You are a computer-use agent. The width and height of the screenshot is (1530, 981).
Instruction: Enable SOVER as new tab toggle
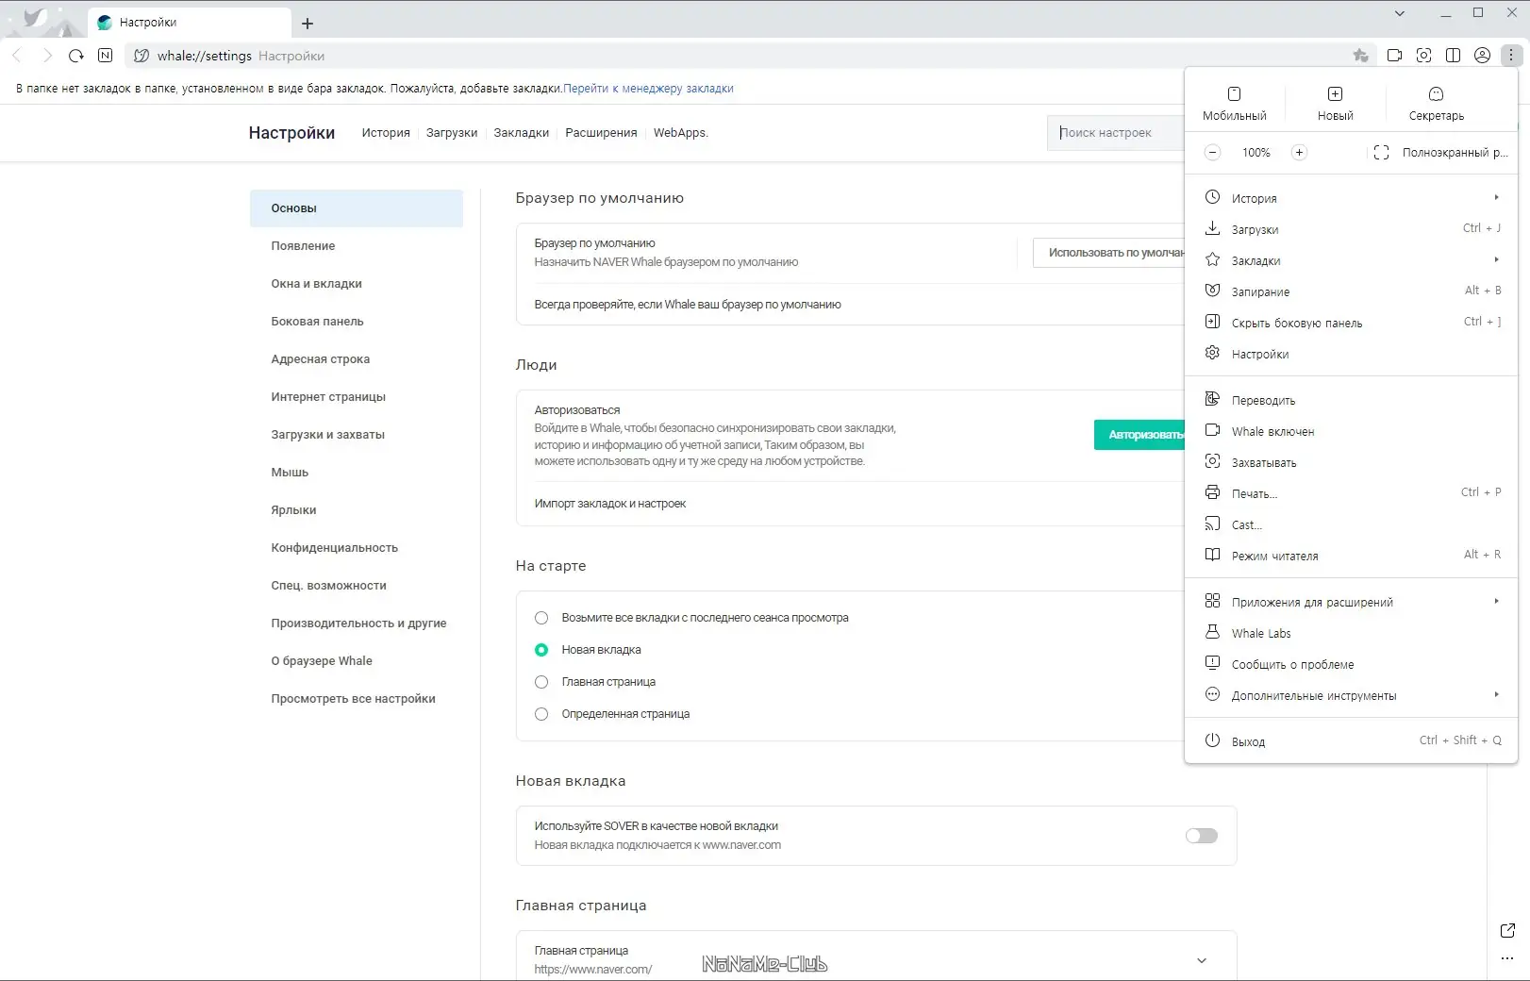1201,836
